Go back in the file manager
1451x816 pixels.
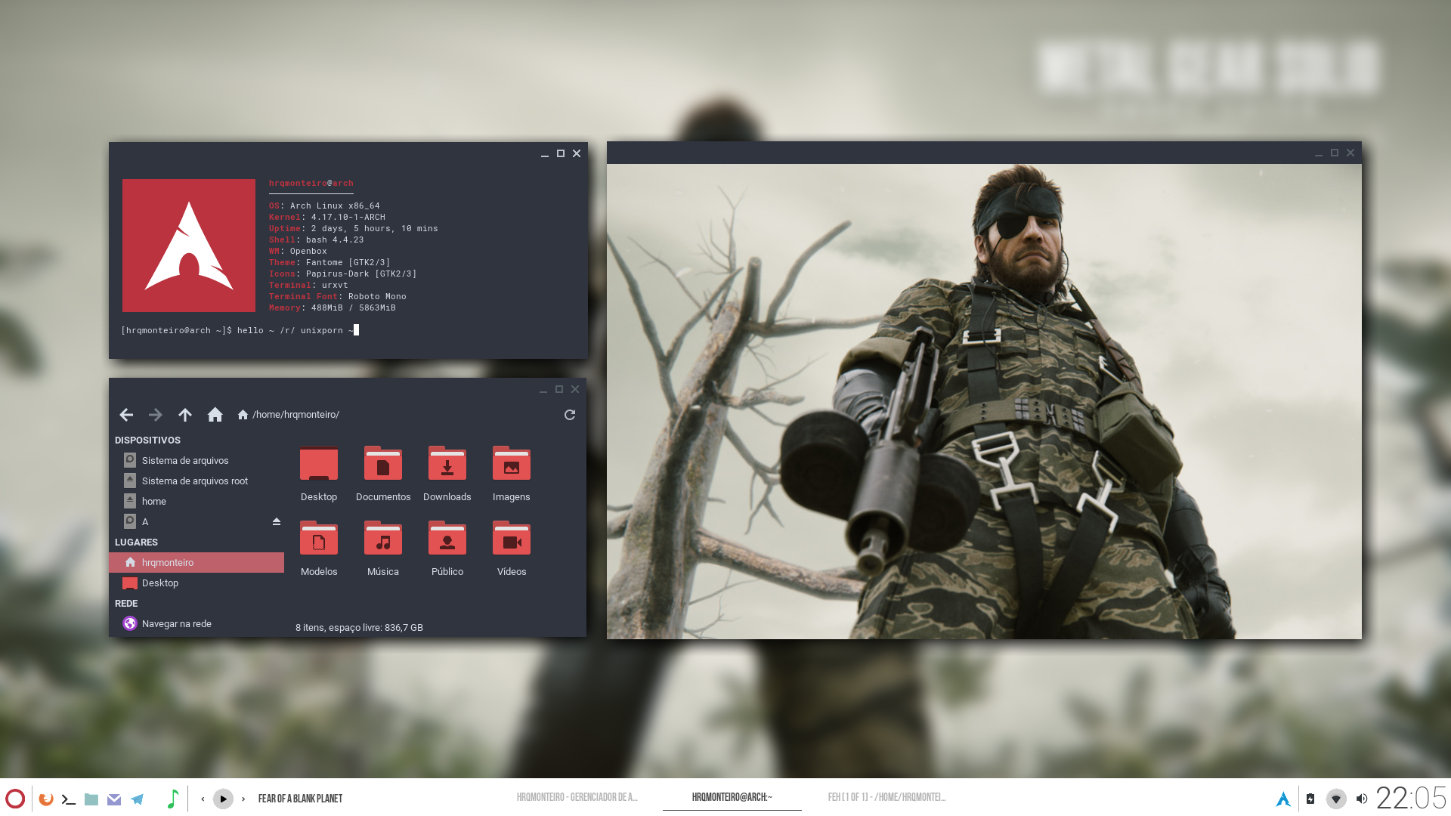click(x=126, y=415)
